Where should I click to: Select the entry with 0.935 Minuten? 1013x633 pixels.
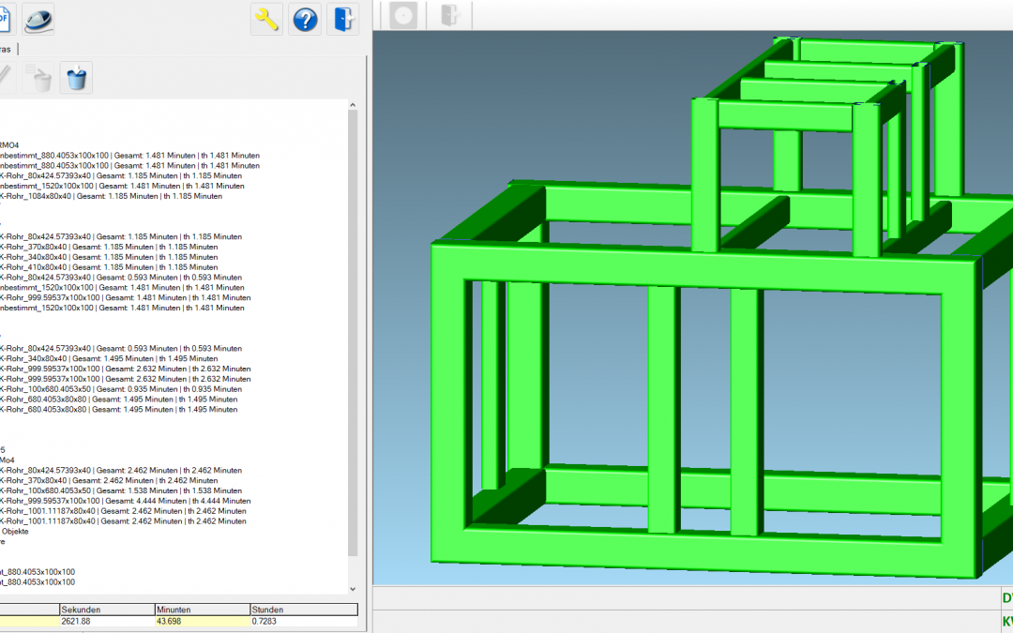(x=120, y=389)
